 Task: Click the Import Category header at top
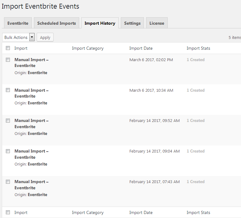click(x=88, y=48)
